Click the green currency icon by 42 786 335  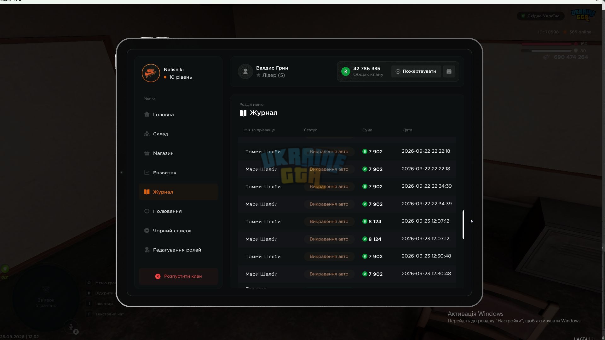(x=346, y=71)
